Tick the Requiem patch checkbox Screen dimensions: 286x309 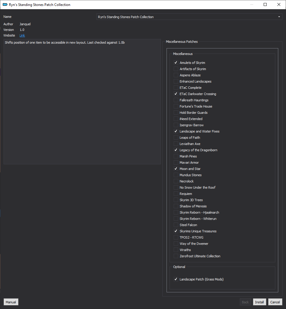(x=176, y=194)
